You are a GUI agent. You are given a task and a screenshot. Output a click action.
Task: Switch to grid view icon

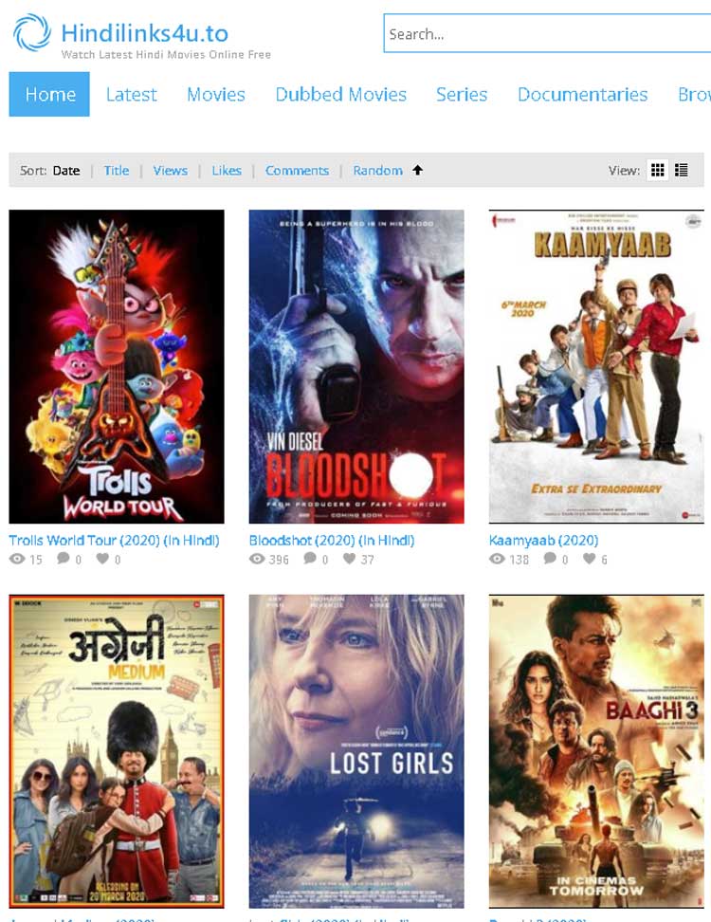point(658,171)
